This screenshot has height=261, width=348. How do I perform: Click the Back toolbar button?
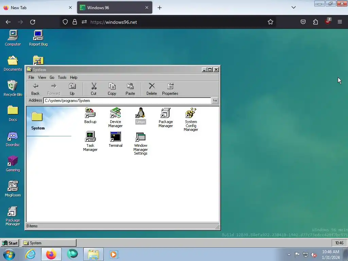35,89
